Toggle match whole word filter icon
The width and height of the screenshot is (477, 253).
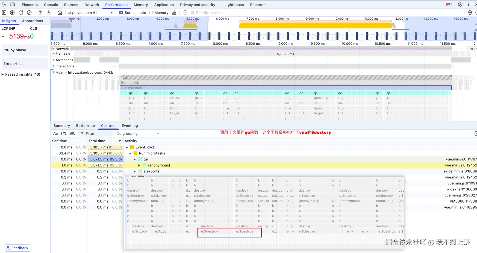[x=72, y=133]
